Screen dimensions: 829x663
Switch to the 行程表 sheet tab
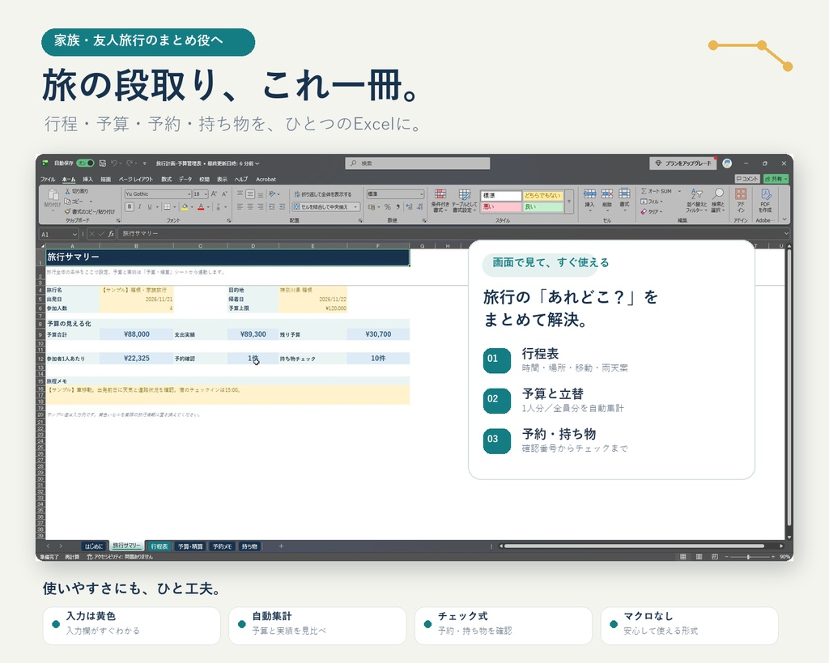159,546
